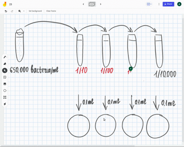Viewport: 184px width, 147px height.
Task: Activate the Laser pointer tool
Action: click(5, 104)
